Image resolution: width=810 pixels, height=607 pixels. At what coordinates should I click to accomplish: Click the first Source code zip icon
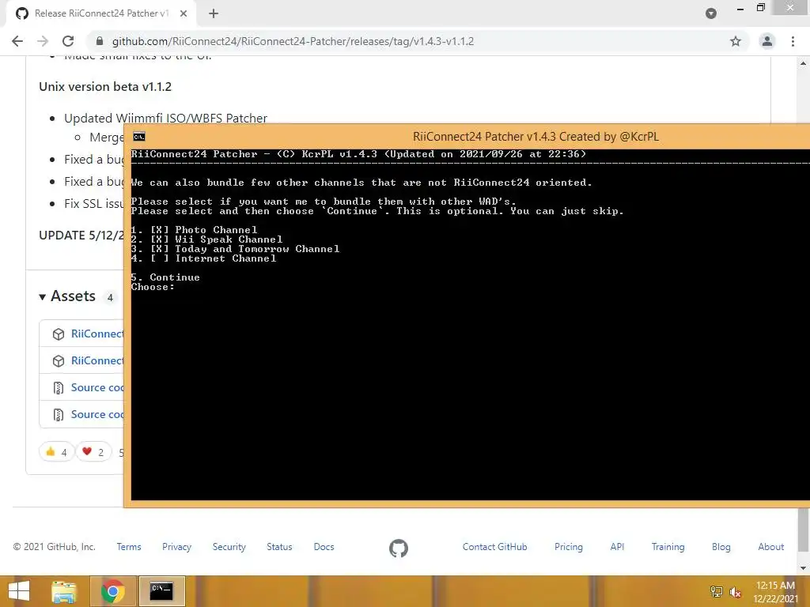(59, 387)
